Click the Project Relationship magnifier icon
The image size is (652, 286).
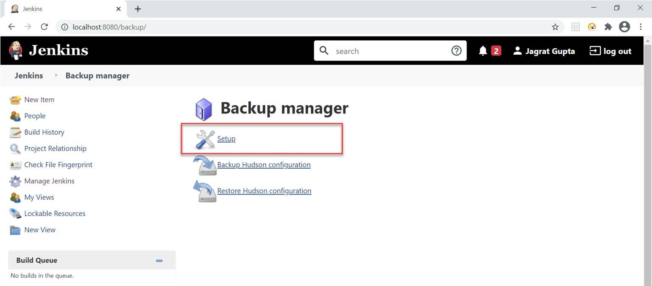point(15,148)
